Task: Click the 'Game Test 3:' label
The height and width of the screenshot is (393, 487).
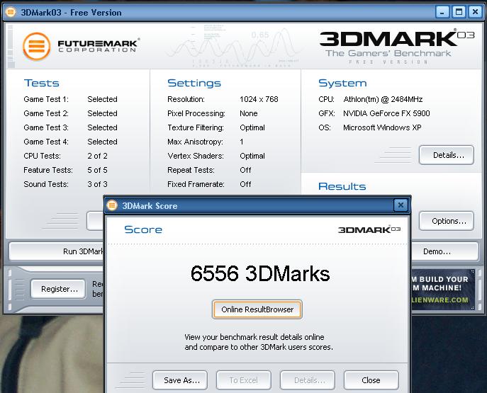Action: point(46,127)
